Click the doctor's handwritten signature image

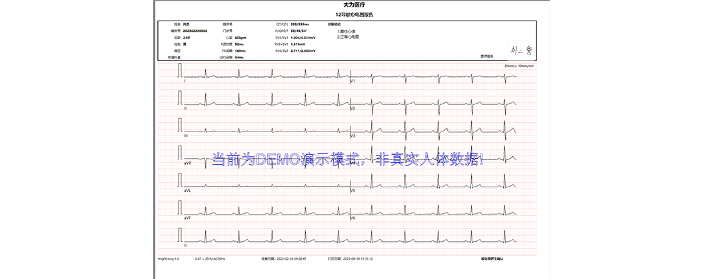(x=520, y=50)
